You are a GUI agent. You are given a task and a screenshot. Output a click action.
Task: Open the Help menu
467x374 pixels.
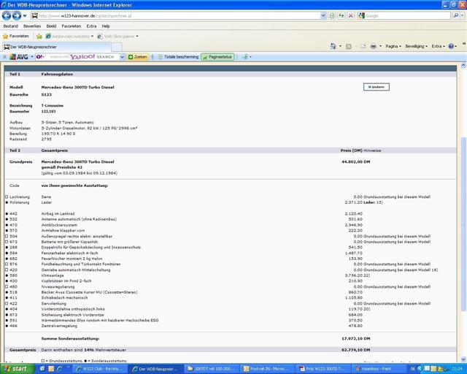(x=106, y=26)
